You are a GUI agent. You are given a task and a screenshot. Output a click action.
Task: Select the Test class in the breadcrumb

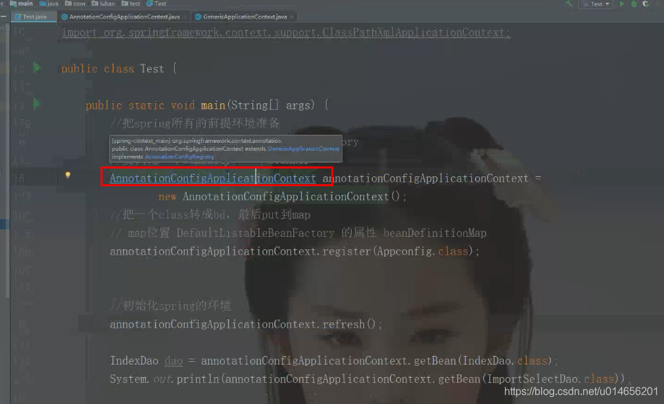156,3
